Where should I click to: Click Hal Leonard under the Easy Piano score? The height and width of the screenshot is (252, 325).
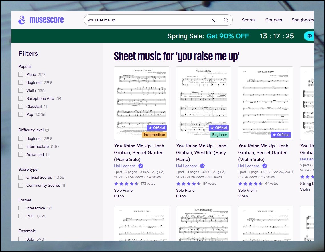[186, 166]
